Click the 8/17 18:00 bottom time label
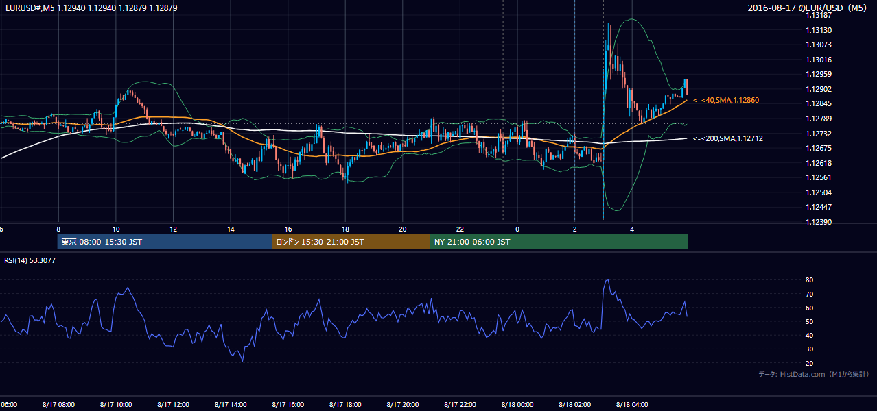 click(345, 405)
